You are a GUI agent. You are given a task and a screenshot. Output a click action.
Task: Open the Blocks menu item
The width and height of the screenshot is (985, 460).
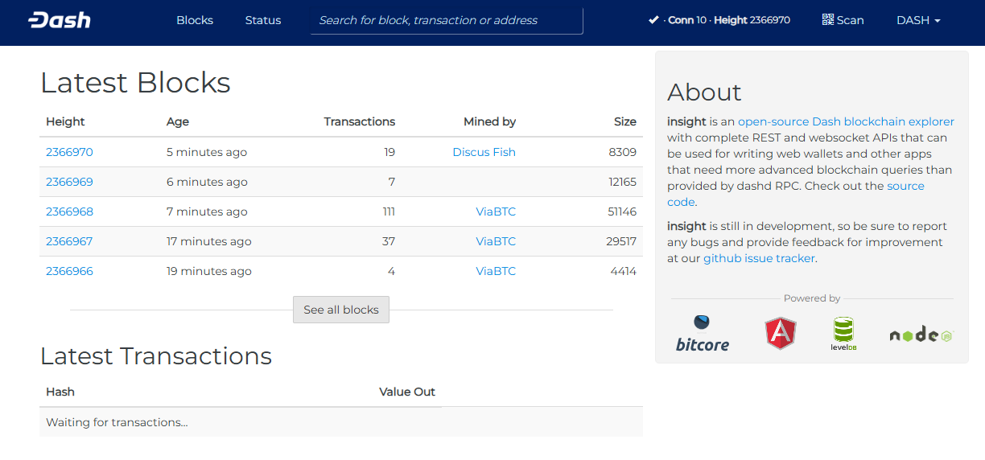point(195,20)
